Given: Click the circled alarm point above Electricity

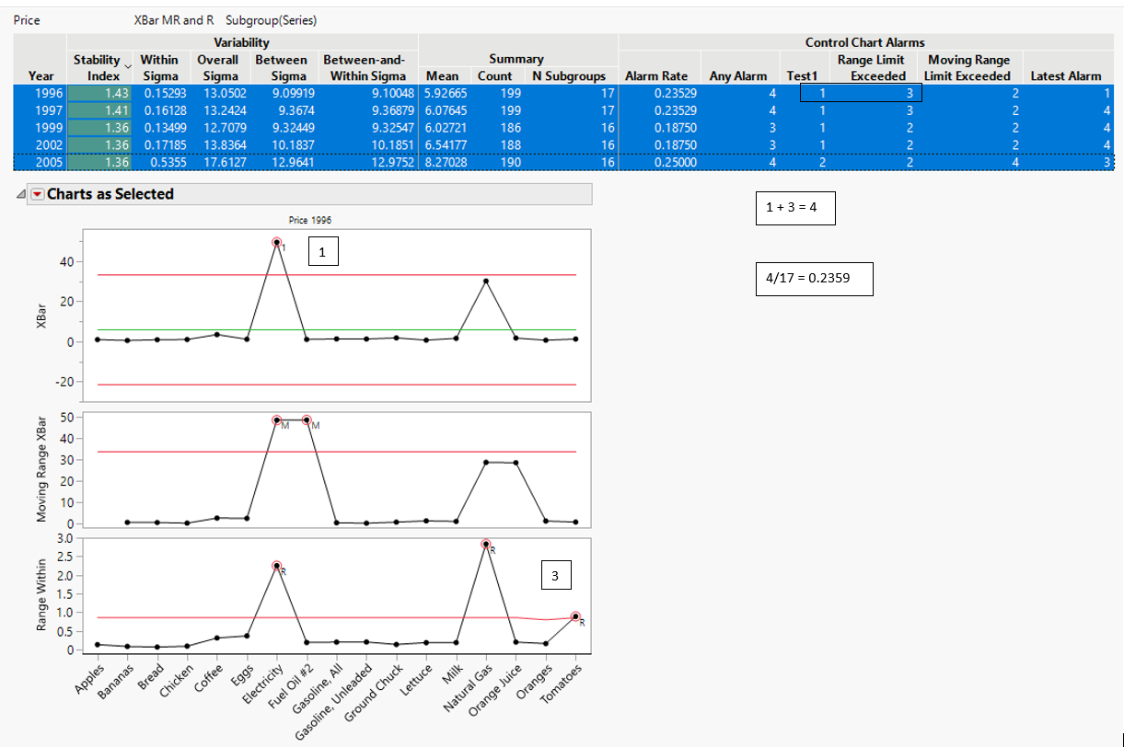Looking at the screenshot, I should coord(278,243).
